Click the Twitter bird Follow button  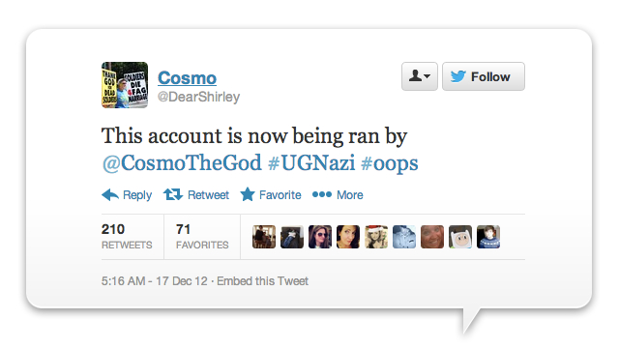484,76
